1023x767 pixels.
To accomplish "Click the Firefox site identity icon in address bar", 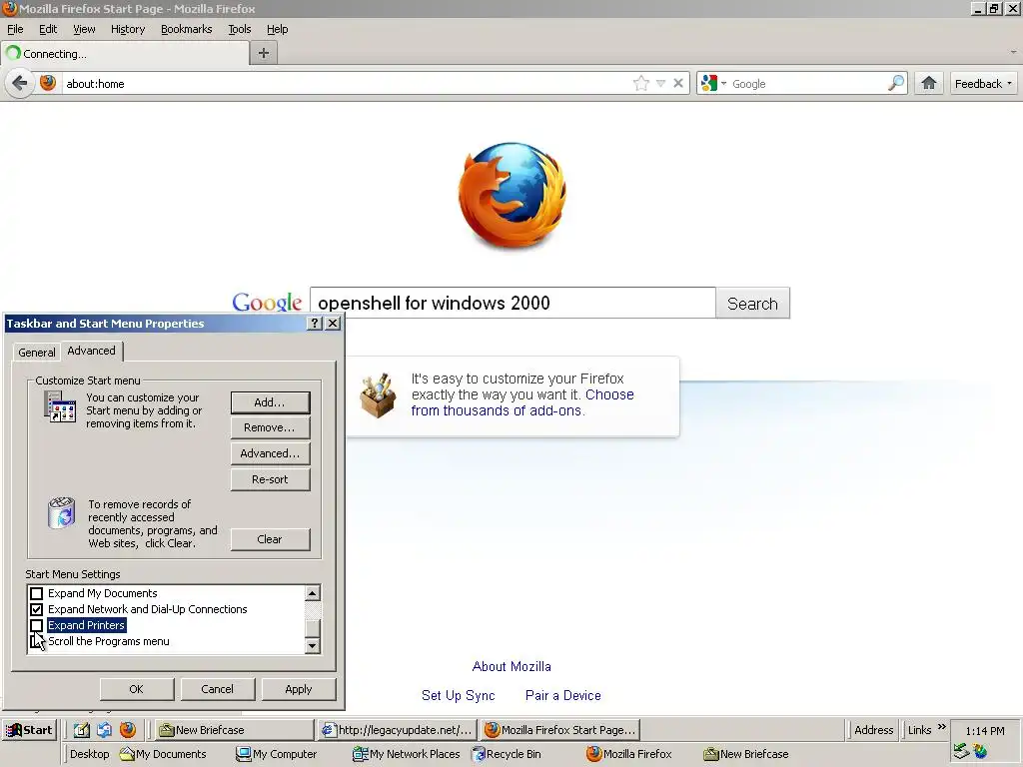I will coord(48,83).
